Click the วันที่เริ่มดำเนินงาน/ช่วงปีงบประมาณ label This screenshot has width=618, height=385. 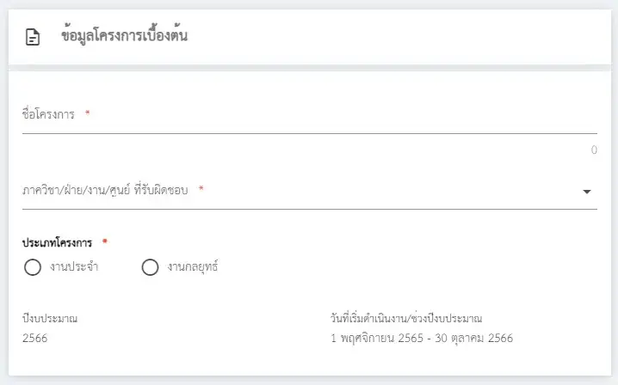(405, 319)
